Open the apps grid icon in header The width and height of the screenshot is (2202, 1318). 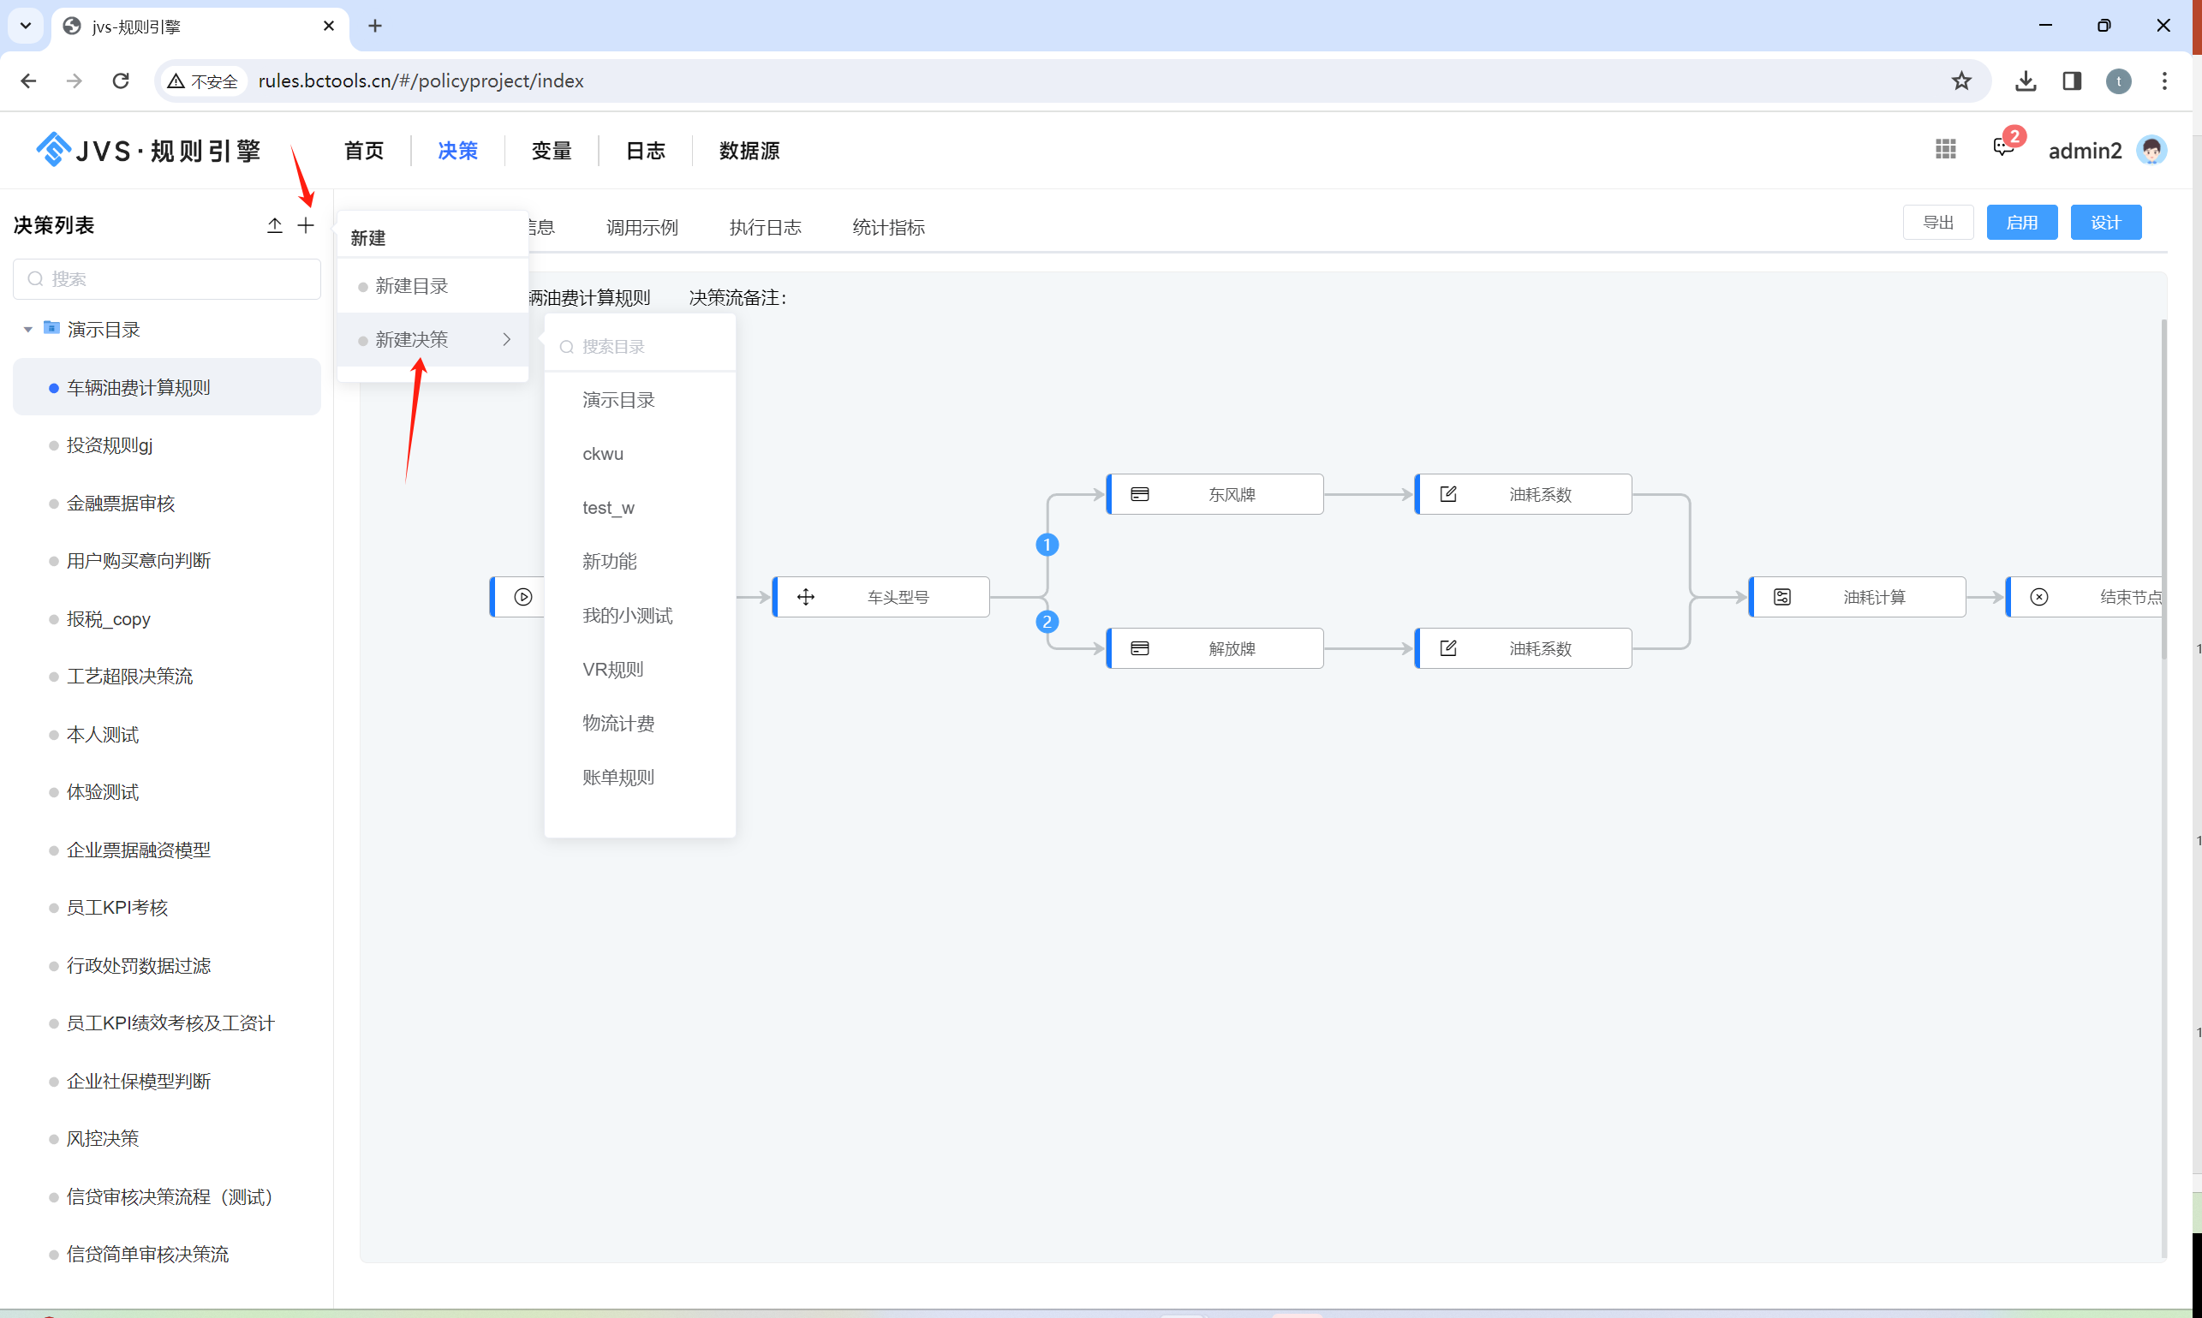(1945, 149)
